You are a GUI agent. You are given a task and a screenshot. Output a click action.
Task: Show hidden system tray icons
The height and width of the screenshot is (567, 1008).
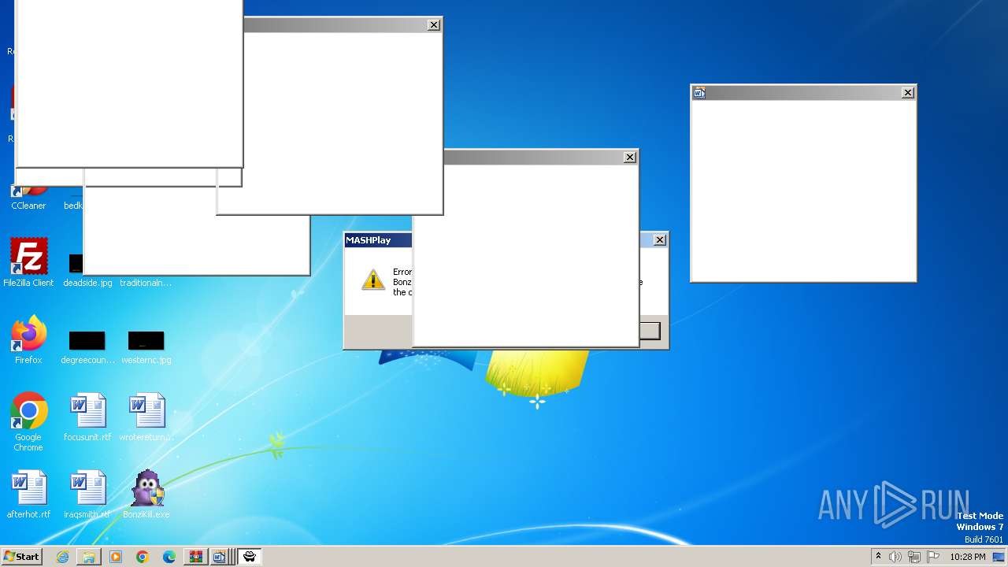tap(878, 557)
